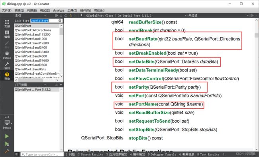
Task: Select the QSerialPort index entry
Action: coord(37,26)
